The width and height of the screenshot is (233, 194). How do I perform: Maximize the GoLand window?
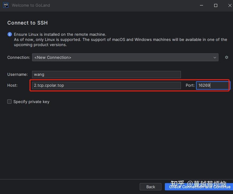coord(216,5)
